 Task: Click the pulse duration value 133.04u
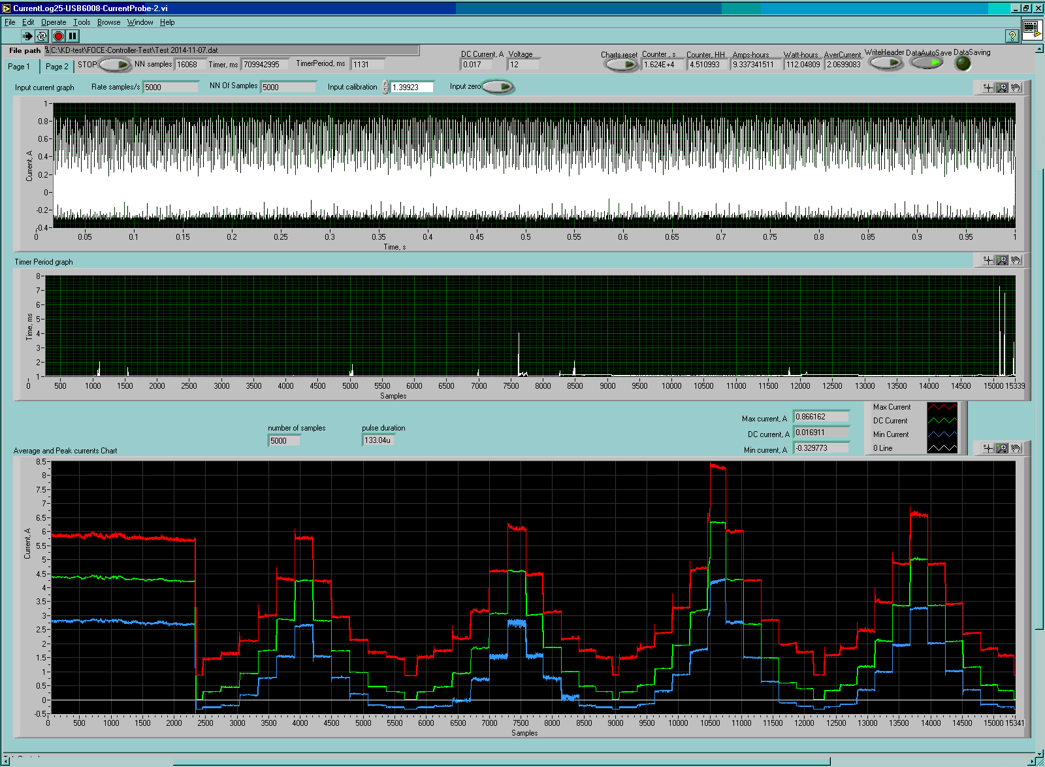point(379,440)
